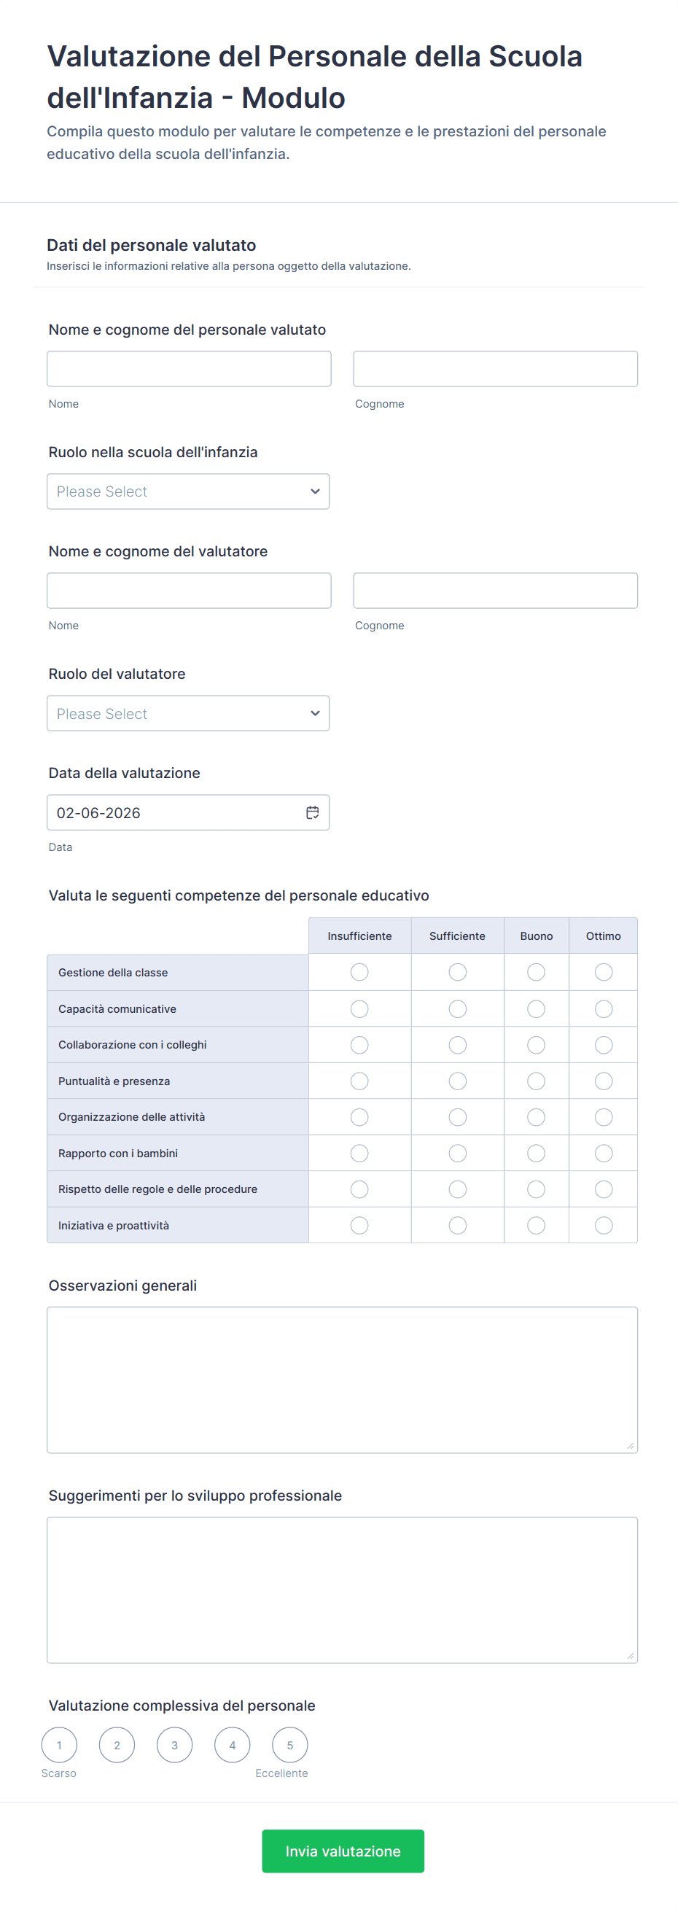Viewport: 678px width, 1909px height.
Task: Pick Sufficiente for Organizzazione delle attività
Action: point(457,1117)
